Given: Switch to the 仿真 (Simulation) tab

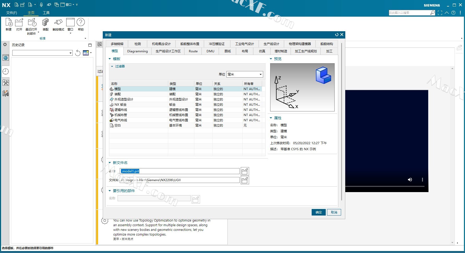Looking at the screenshot, I should [262, 51].
